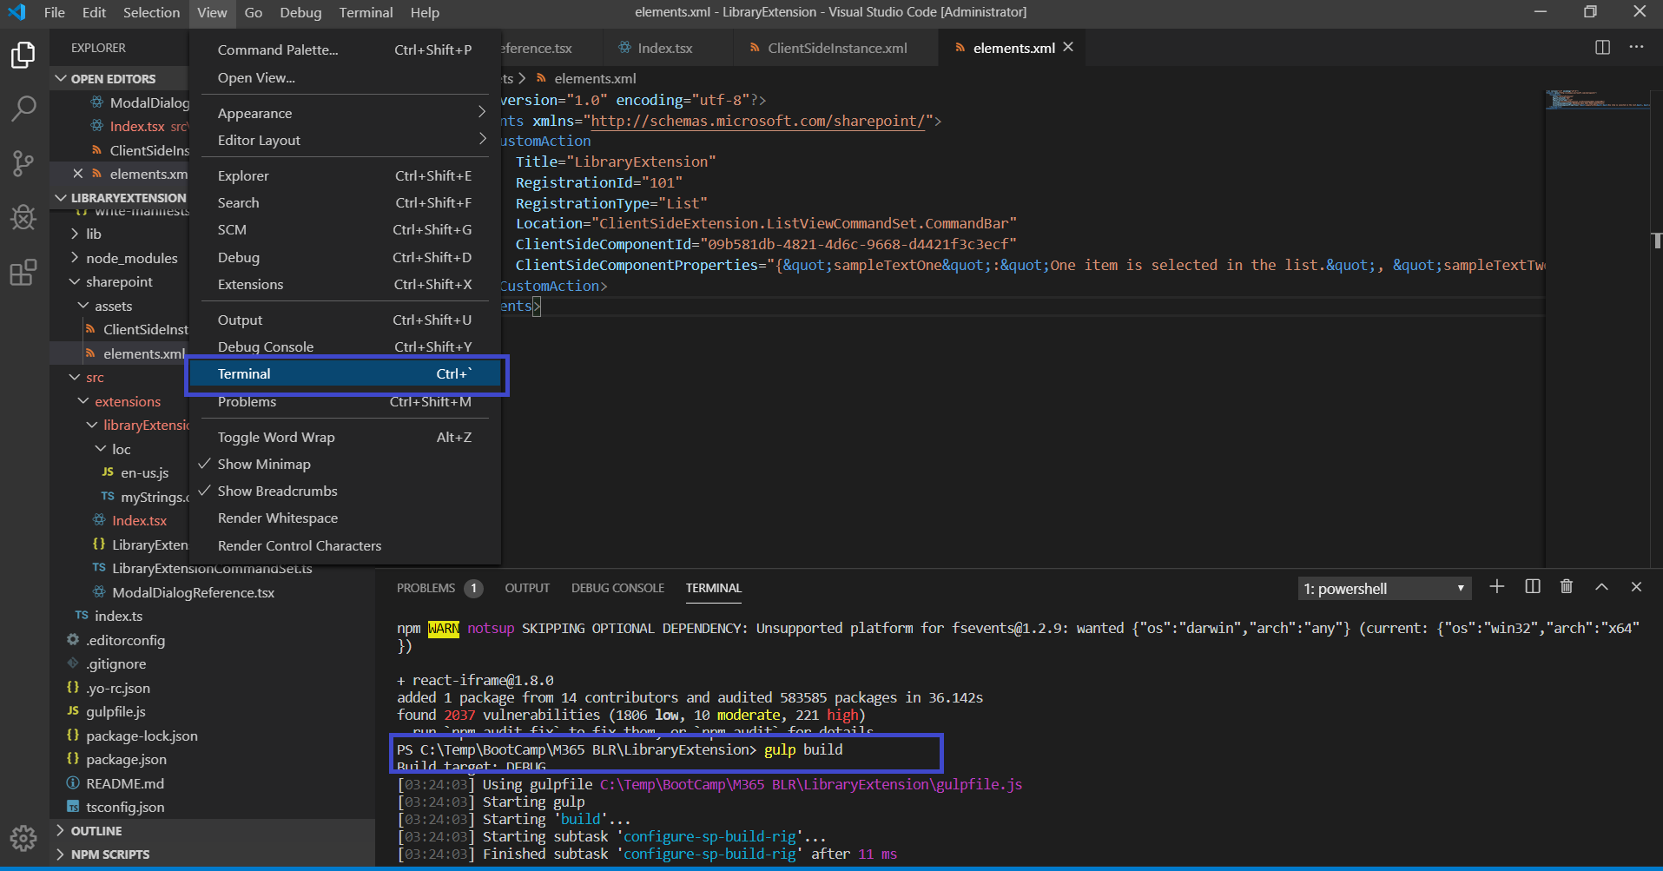Image resolution: width=1663 pixels, height=871 pixels.
Task: Switch to the Problems panel tab
Action: tap(439, 588)
